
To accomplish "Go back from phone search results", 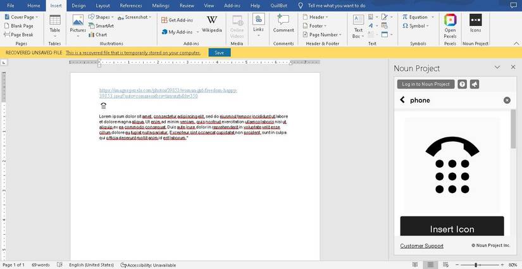I will 402,100.
